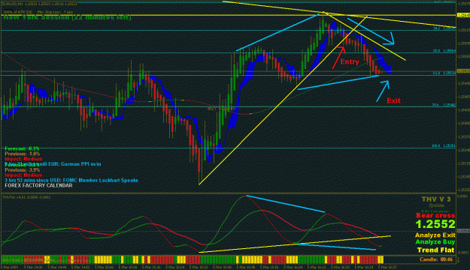Click the 'Bear cross' signal text
The image size is (470, 270).
(x=435, y=215)
